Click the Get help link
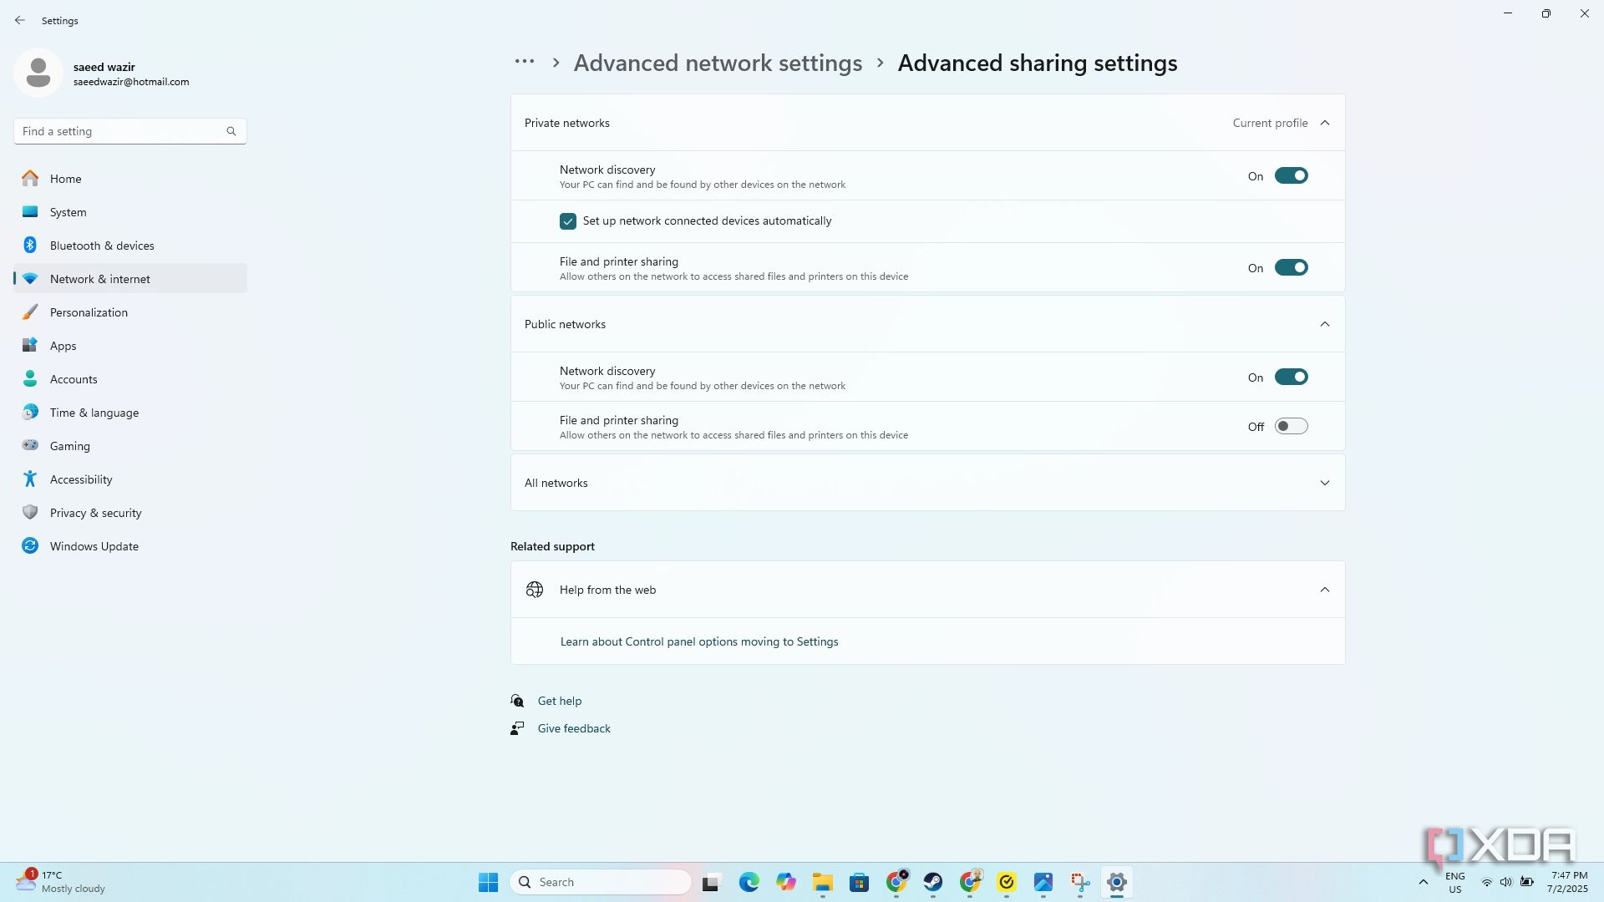The image size is (1604, 902). (560, 701)
